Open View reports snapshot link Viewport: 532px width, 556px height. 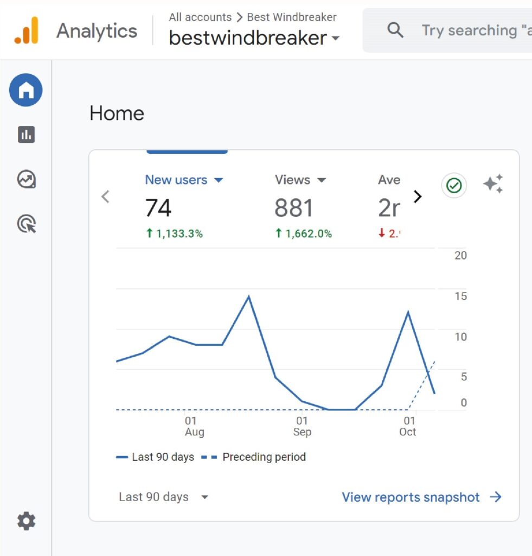pyautogui.click(x=421, y=497)
